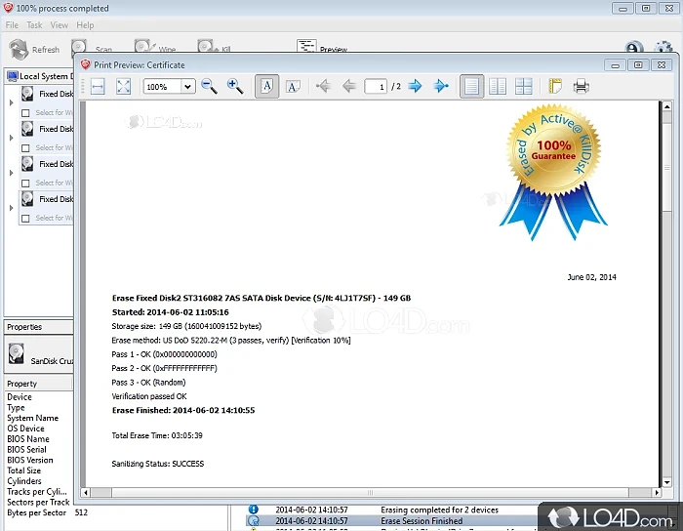Viewport: 683px width, 531px height.
Task: Go to the next page arrow
Action: [x=415, y=87]
